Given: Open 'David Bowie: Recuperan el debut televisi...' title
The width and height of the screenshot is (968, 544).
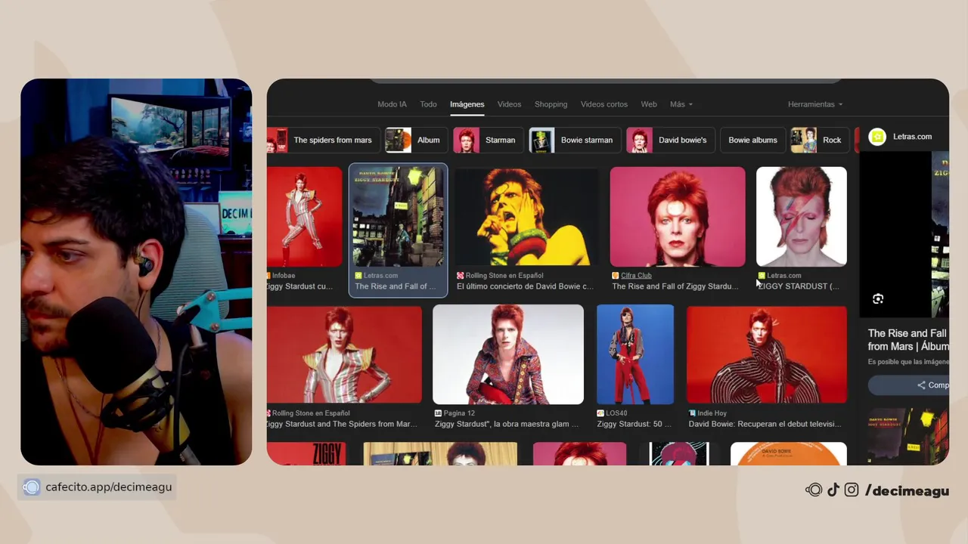Looking at the screenshot, I should [765, 424].
